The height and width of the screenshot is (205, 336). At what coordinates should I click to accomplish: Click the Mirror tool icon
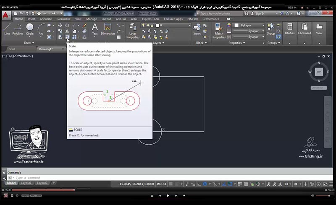[67, 31]
